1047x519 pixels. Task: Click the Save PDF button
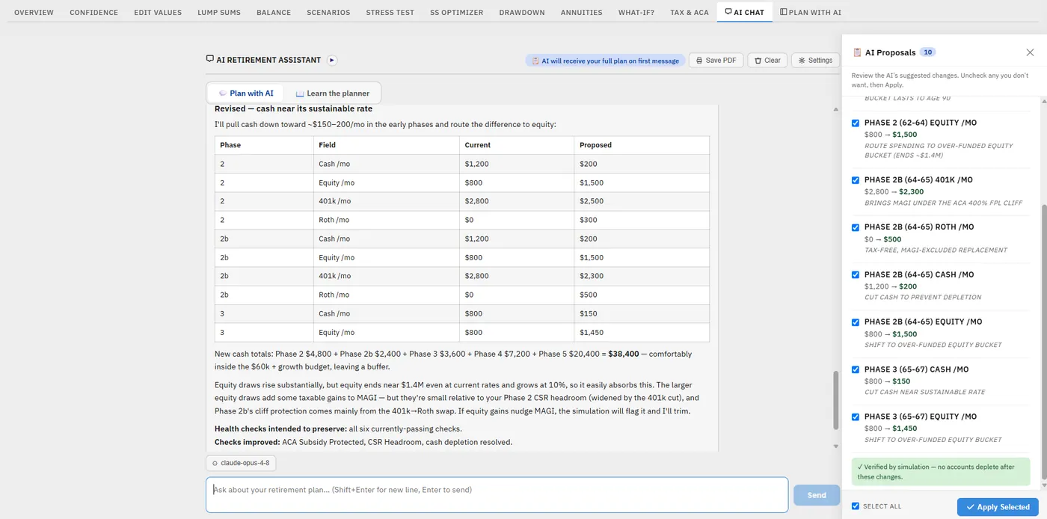[x=716, y=61]
